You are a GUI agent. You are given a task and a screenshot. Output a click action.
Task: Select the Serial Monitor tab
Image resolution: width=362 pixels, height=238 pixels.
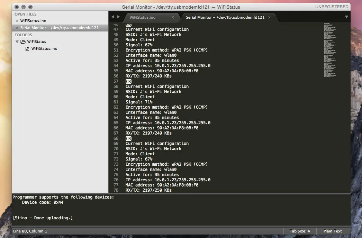click(x=225, y=17)
